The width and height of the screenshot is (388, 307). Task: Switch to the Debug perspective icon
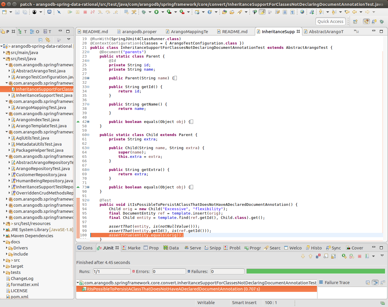point(382,22)
